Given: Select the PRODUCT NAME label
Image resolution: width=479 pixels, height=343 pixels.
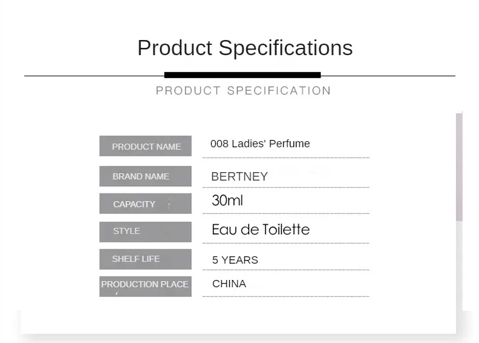Looking at the screenshot, I should coord(146,146).
